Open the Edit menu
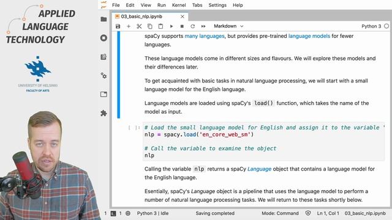 130,5
